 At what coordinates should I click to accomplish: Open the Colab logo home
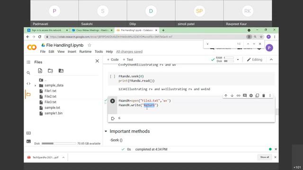[x=32, y=47]
